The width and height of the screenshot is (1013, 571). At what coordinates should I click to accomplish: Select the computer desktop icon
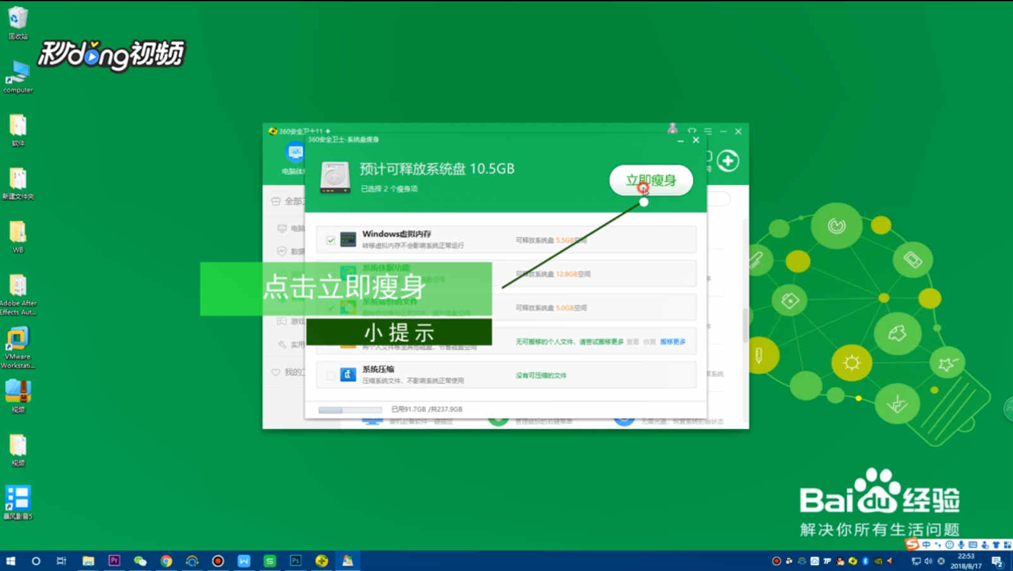(18, 77)
